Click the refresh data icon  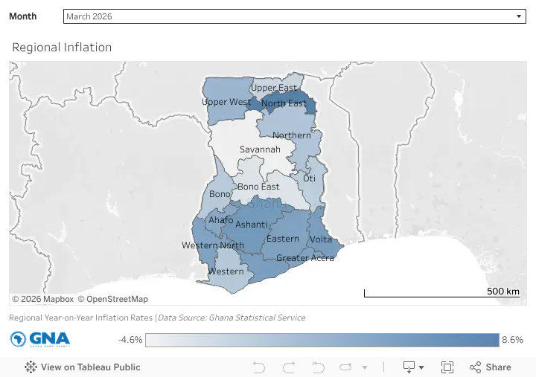click(345, 367)
